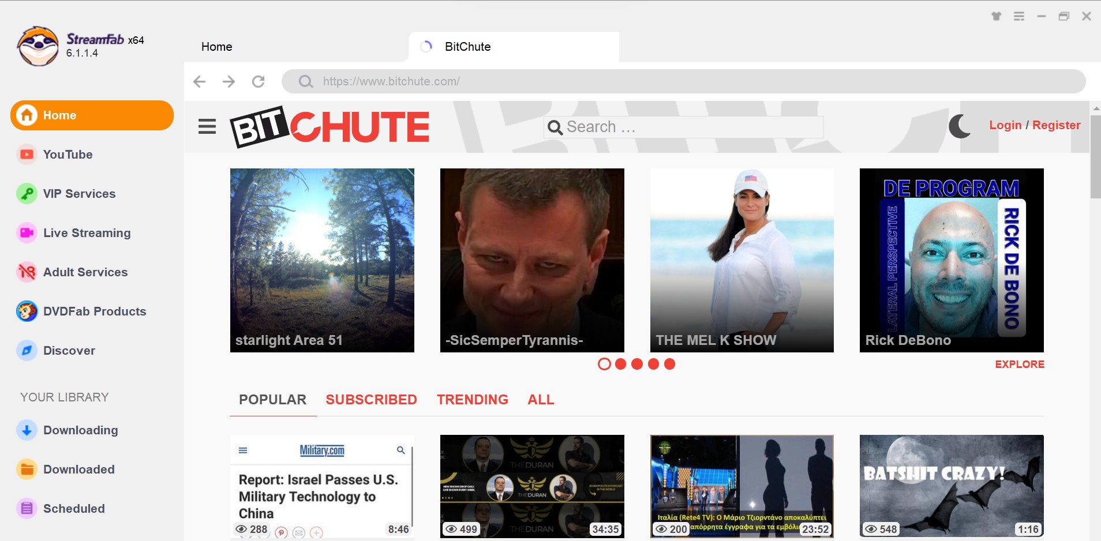
Task: Click the Downloaded folder icon
Action: click(x=27, y=469)
